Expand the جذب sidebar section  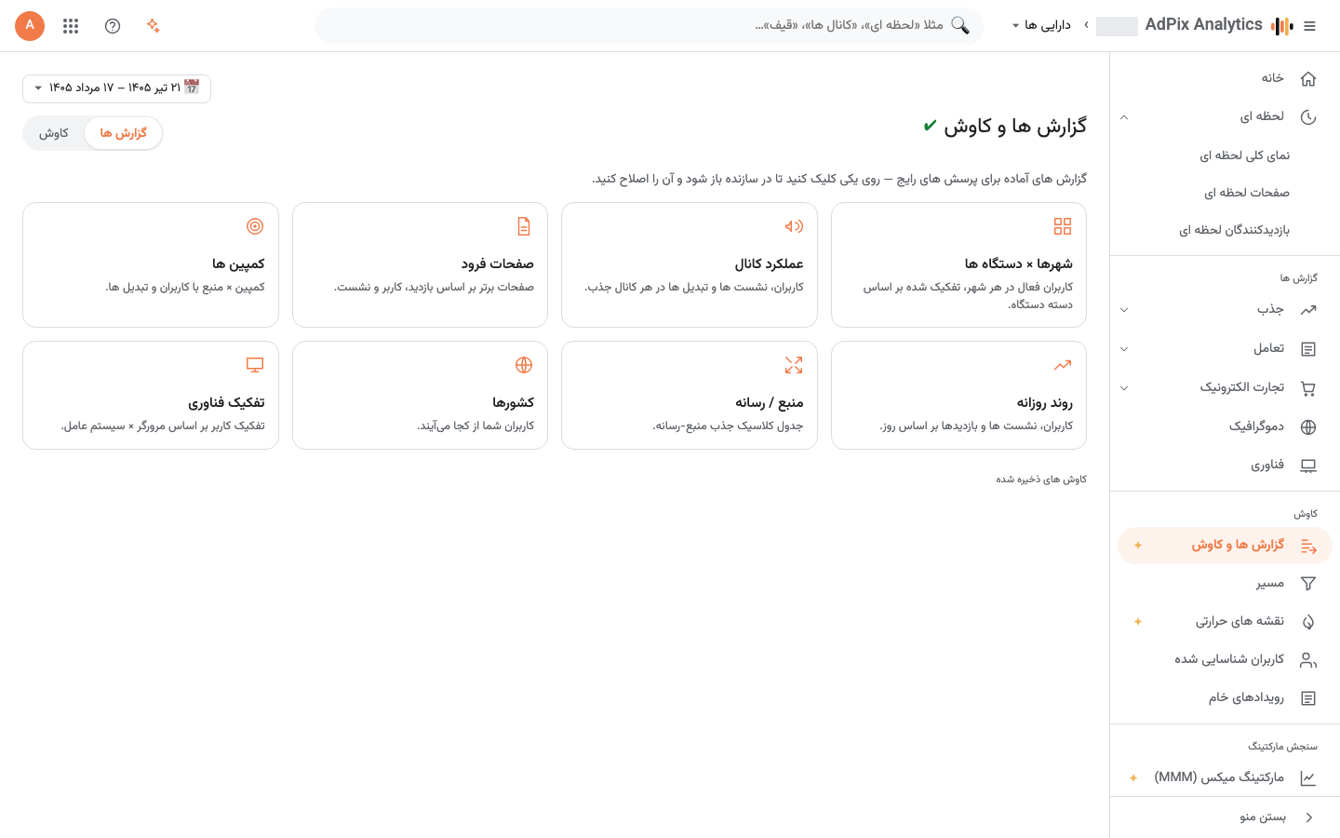(1124, 310)
